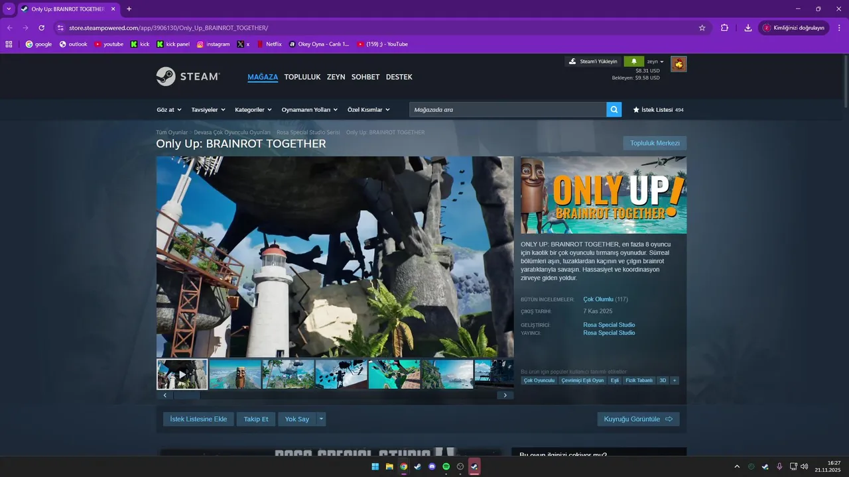Image resolution: width=849 pixels, height=477 pixels.
Task: Open the X bookmark
Action: coord(243,44)
